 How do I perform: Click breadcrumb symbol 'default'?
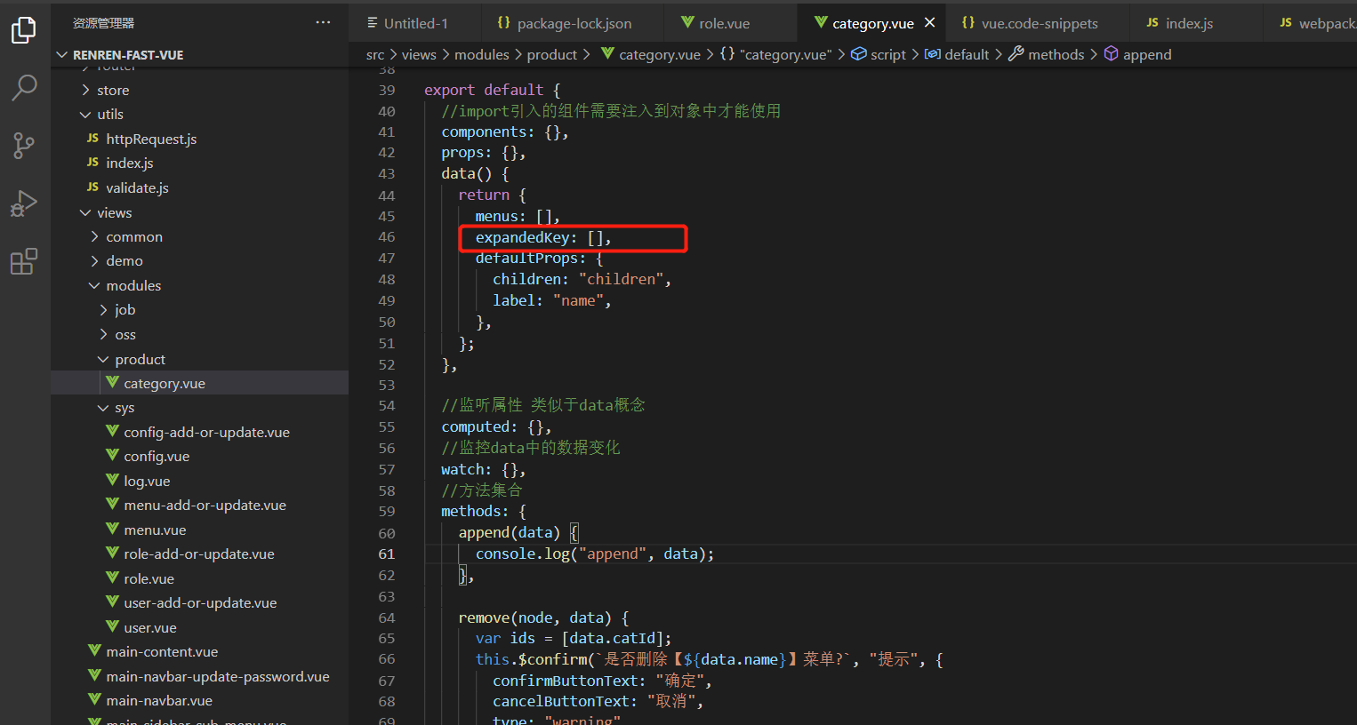(957, 55)
